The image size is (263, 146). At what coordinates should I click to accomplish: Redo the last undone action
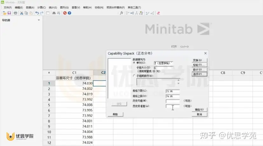pyautogui.click(x=42, y=13)
